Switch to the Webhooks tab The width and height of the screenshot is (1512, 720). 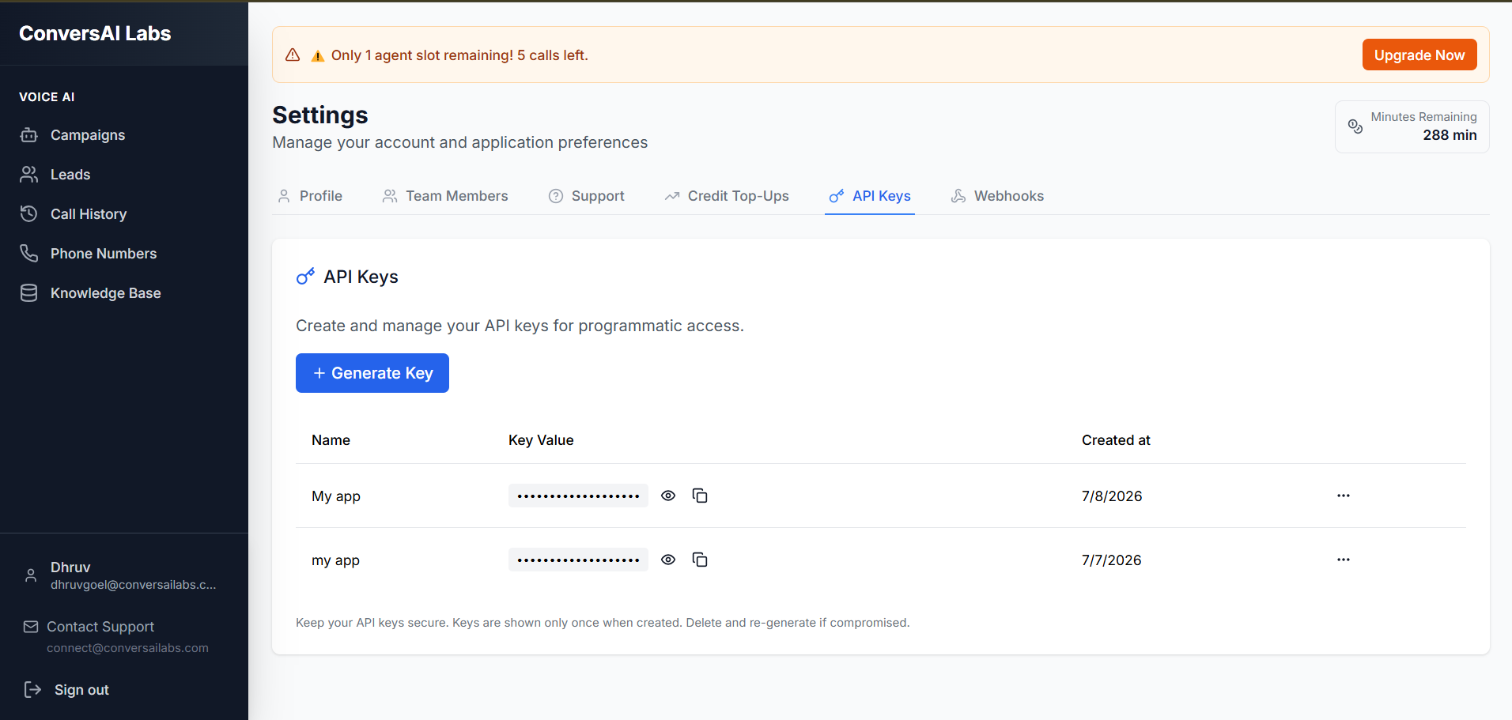click(x=997, y=196)
